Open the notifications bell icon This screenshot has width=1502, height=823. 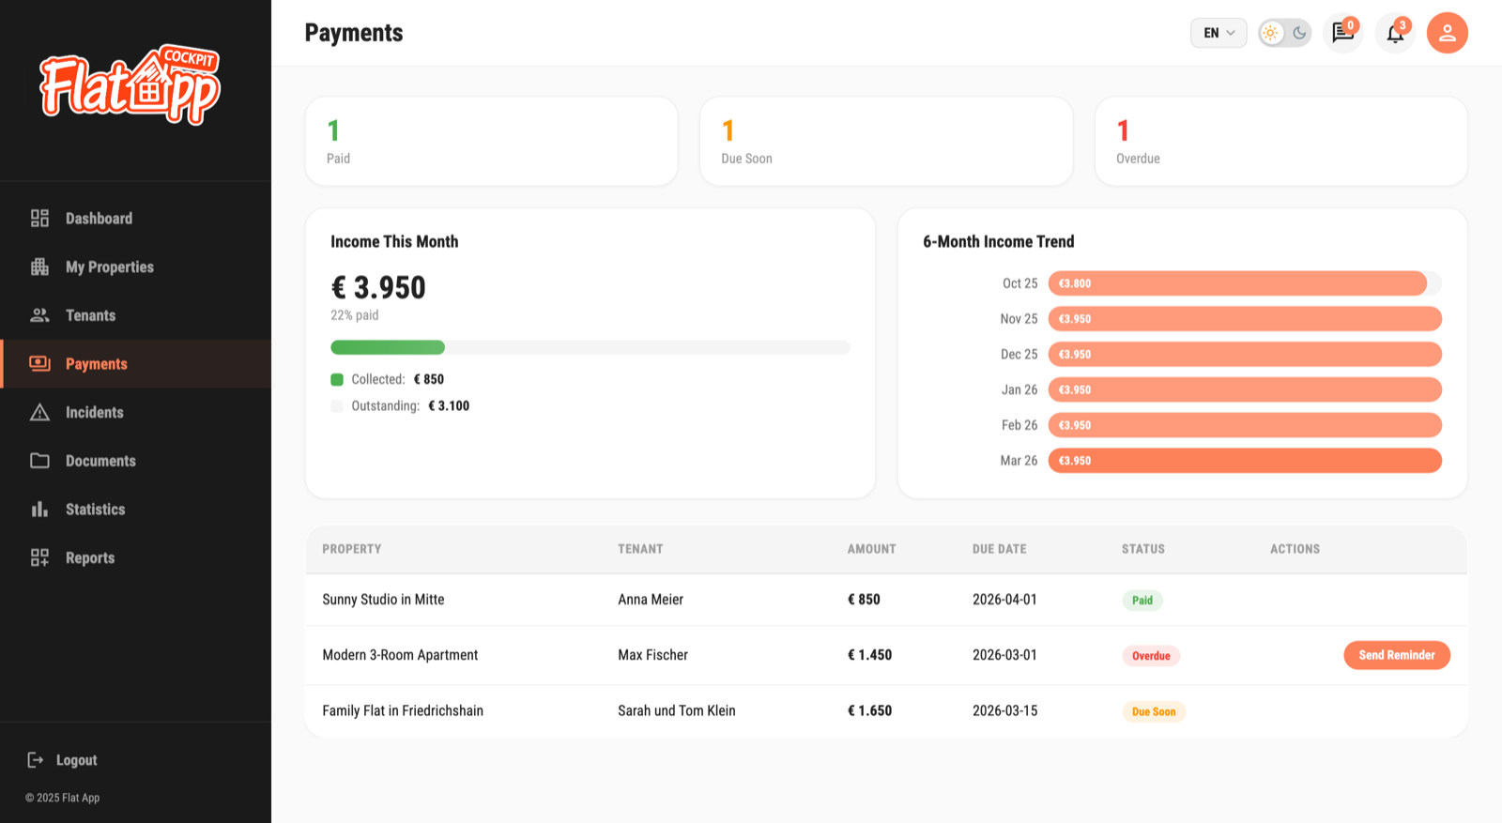click(1395, 33)
